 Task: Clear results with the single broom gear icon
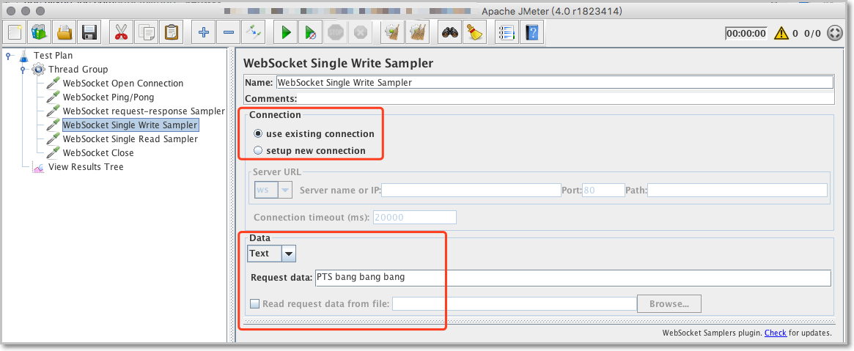[x=392, y=33]
